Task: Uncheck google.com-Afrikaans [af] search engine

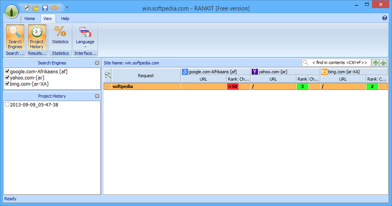Action: pos(7,71)
